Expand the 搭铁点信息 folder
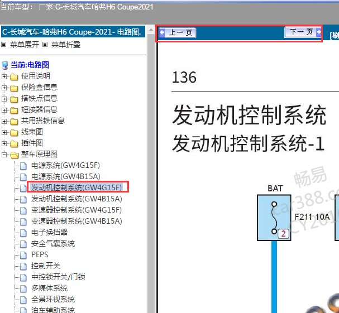Viewport: 339px width, 313px height. pyautogui.click(x=4, y=99)
